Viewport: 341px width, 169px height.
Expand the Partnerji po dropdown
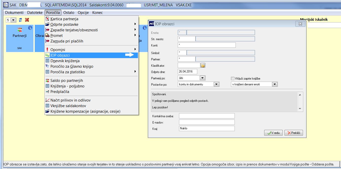[x=203, y=78]
